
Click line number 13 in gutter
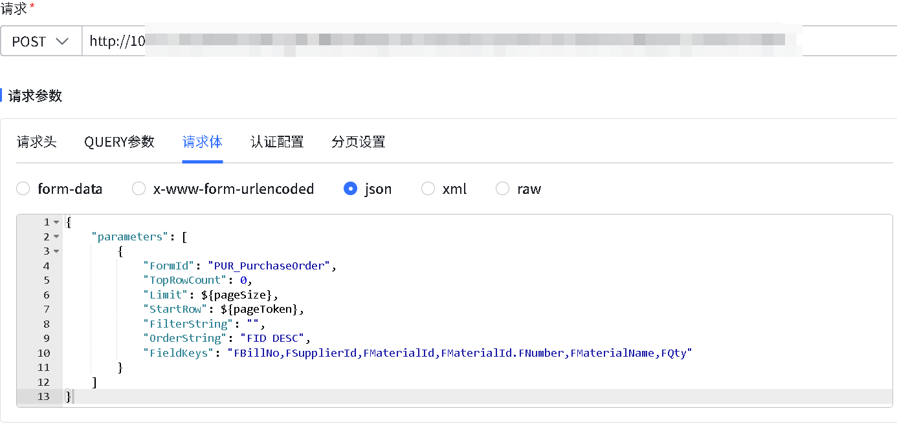click(x=43, y=397)
